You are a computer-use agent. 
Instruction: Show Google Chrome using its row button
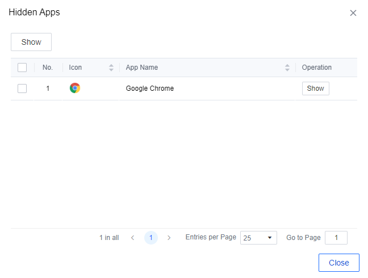click(x=315, y=89)
